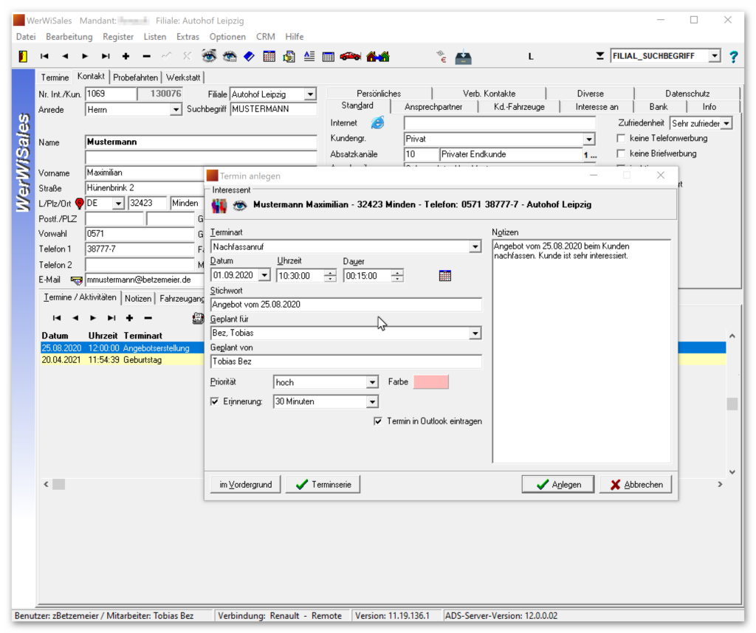This screenshot has width=756, height=633.
Task: Open the Bearbeitung menu
Action: [69, 37]
